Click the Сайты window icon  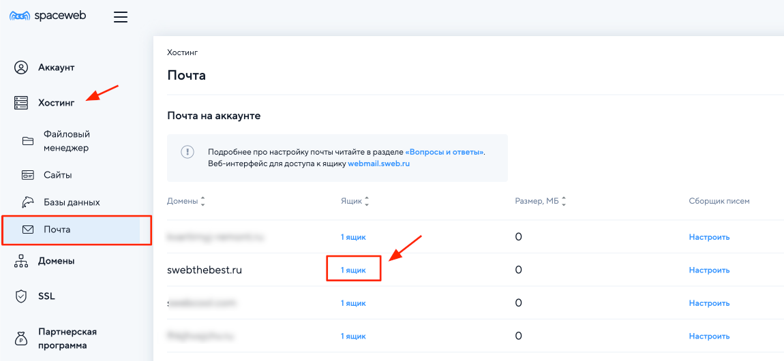[x=28, y=175]
